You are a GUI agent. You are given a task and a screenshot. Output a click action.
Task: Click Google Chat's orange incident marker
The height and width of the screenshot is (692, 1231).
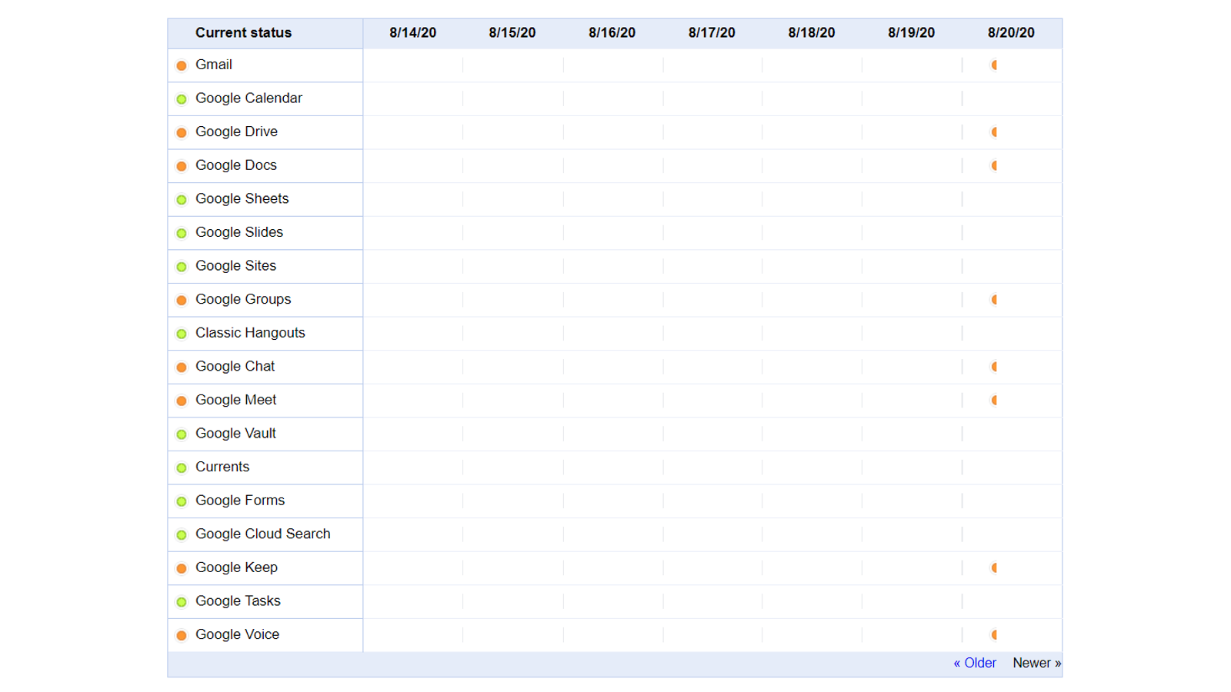point(994,367)
